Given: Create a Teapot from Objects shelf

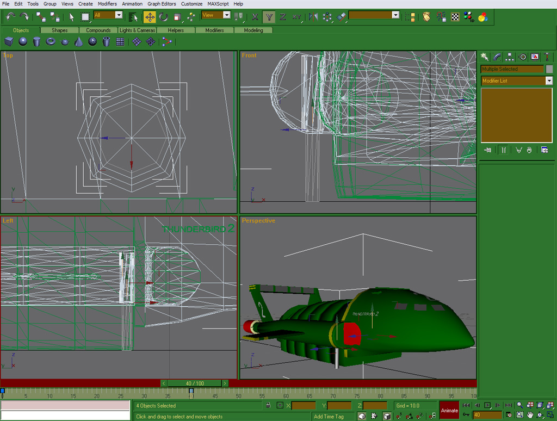Looking at the screenshot, I should (x=65, y=41).
